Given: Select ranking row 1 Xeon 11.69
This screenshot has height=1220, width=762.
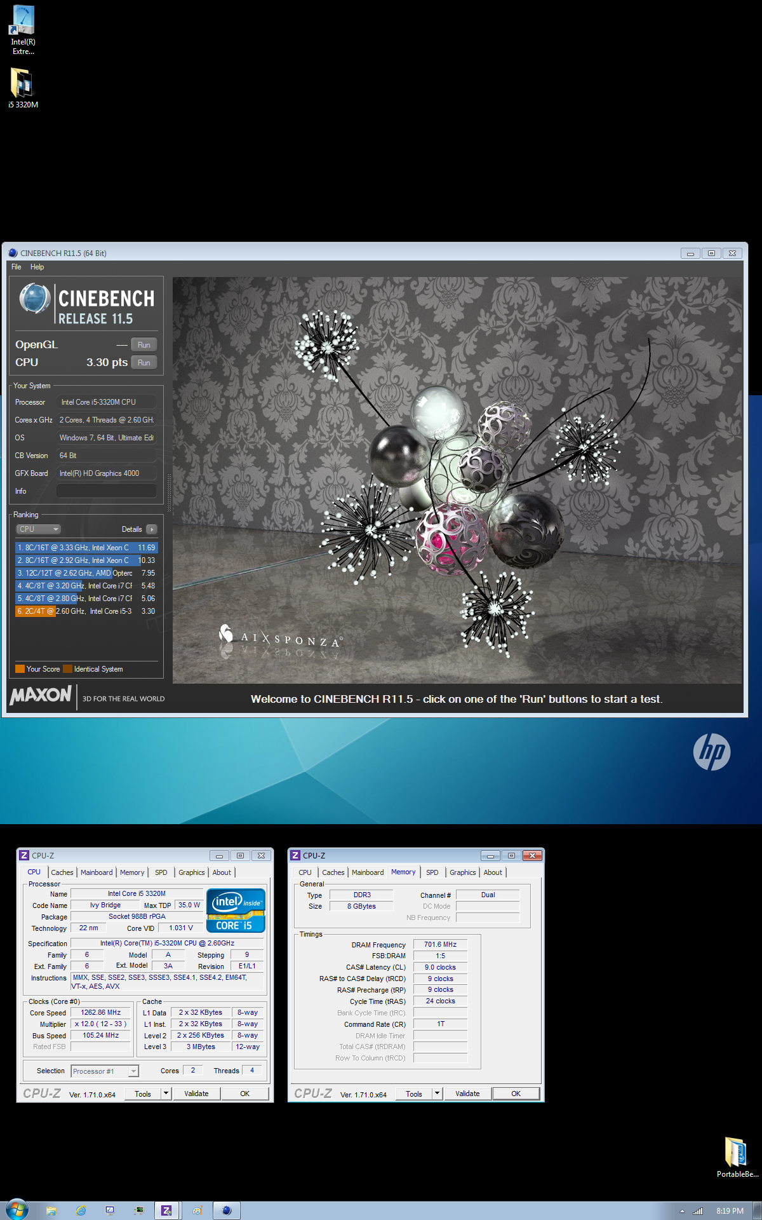Looking at the screenshot, I should 86,548.
